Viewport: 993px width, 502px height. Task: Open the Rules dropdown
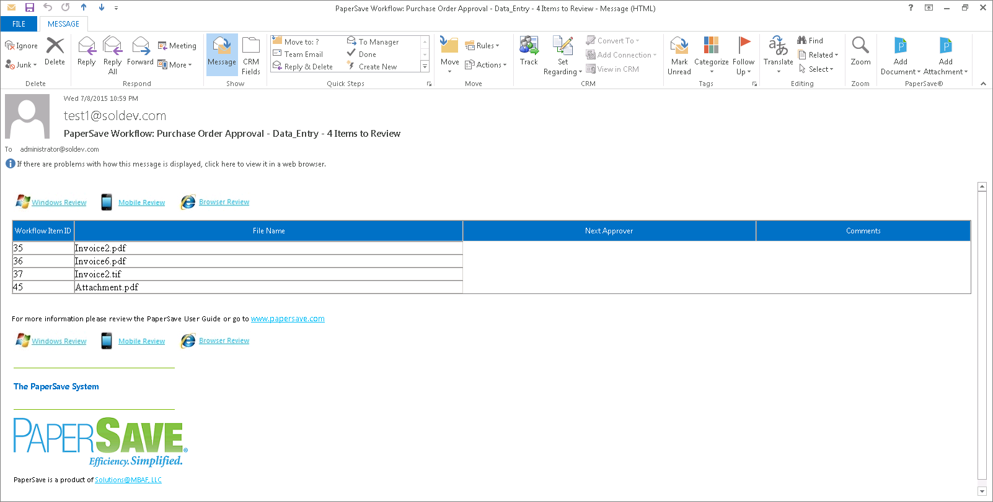482,45
